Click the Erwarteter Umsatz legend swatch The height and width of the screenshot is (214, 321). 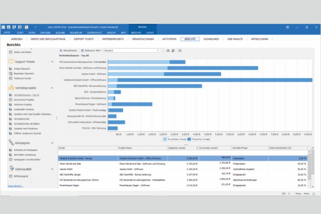pos(165,139)
